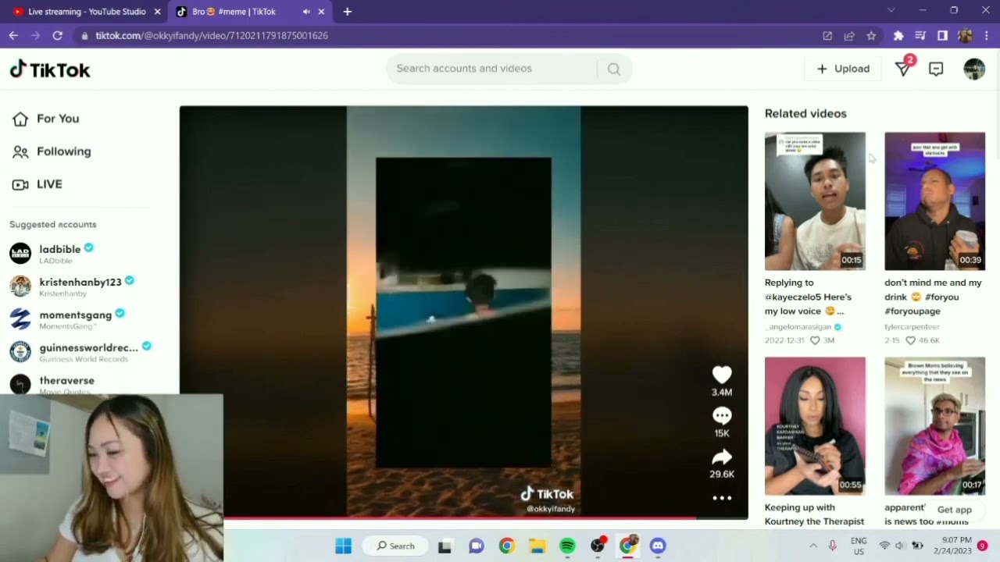The image size is (1000, 562).
Task: Open Keeping up with Kourtney video thumbnail
Action: tap(815, 425)
